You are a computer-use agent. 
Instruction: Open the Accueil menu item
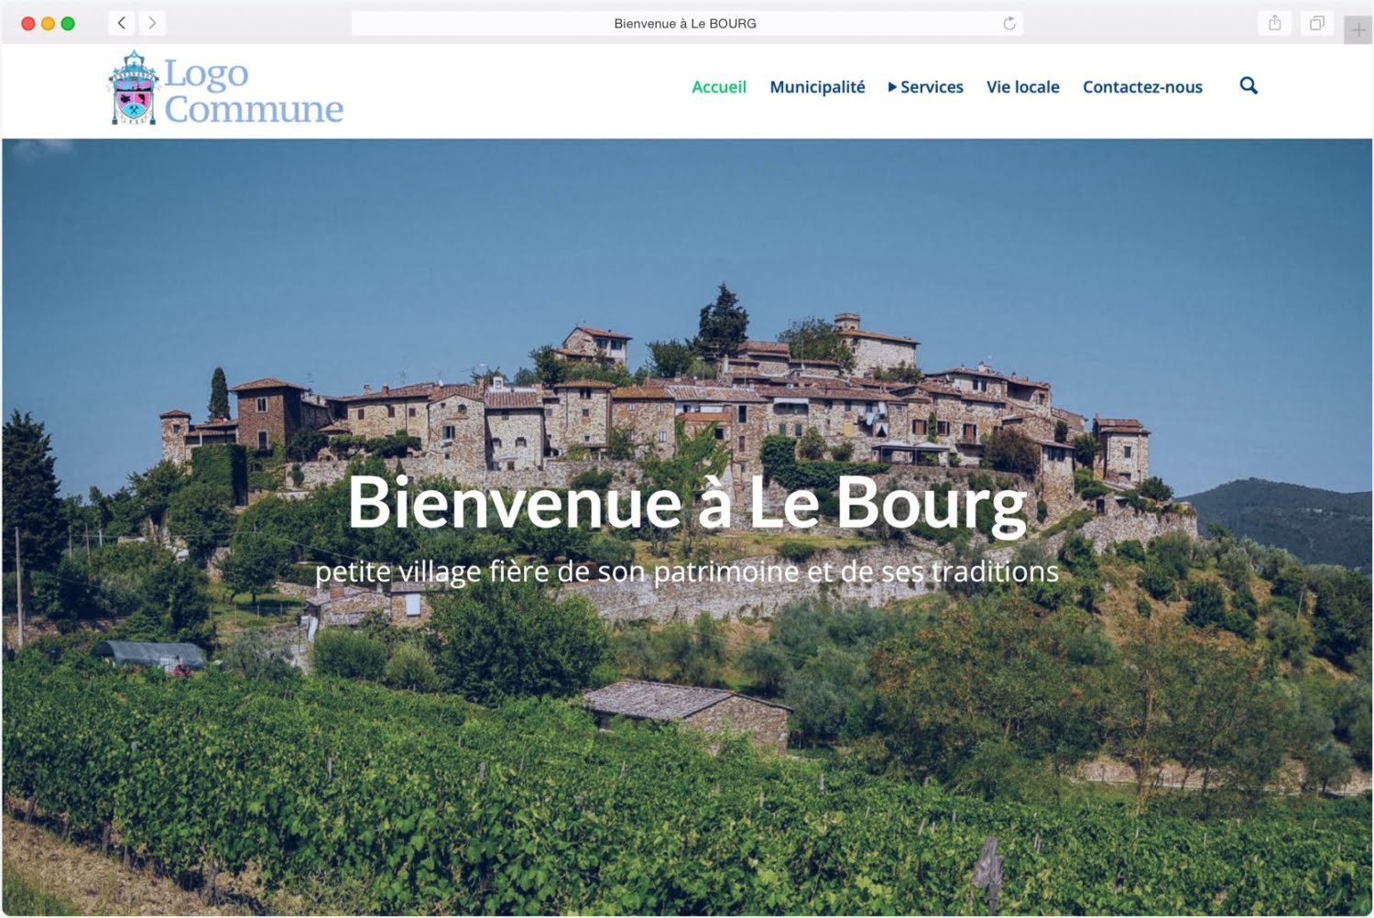[x=719, y=87]
